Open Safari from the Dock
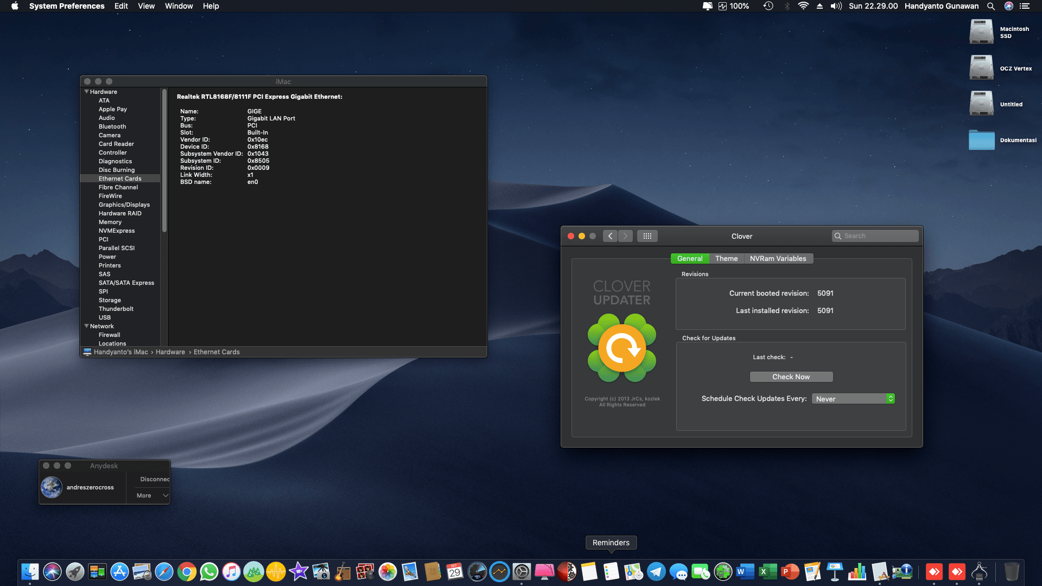 [164, 571]
